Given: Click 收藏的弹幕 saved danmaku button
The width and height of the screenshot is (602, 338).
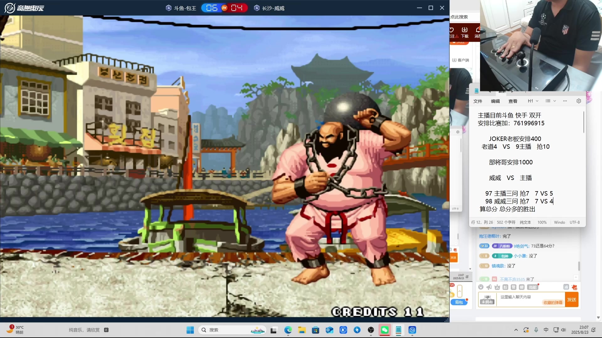Looking at the screenshot, I should tap(553, 302).
